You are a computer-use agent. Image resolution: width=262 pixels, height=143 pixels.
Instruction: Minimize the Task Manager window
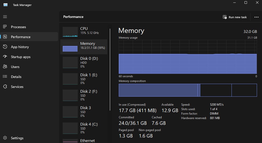(x=234, y=2)
